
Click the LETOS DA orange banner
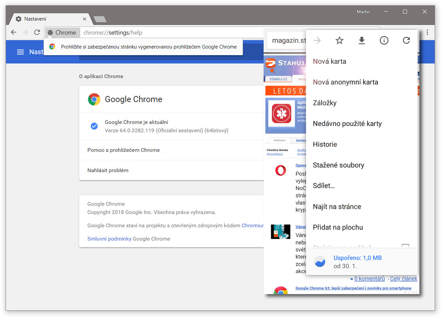286,91
